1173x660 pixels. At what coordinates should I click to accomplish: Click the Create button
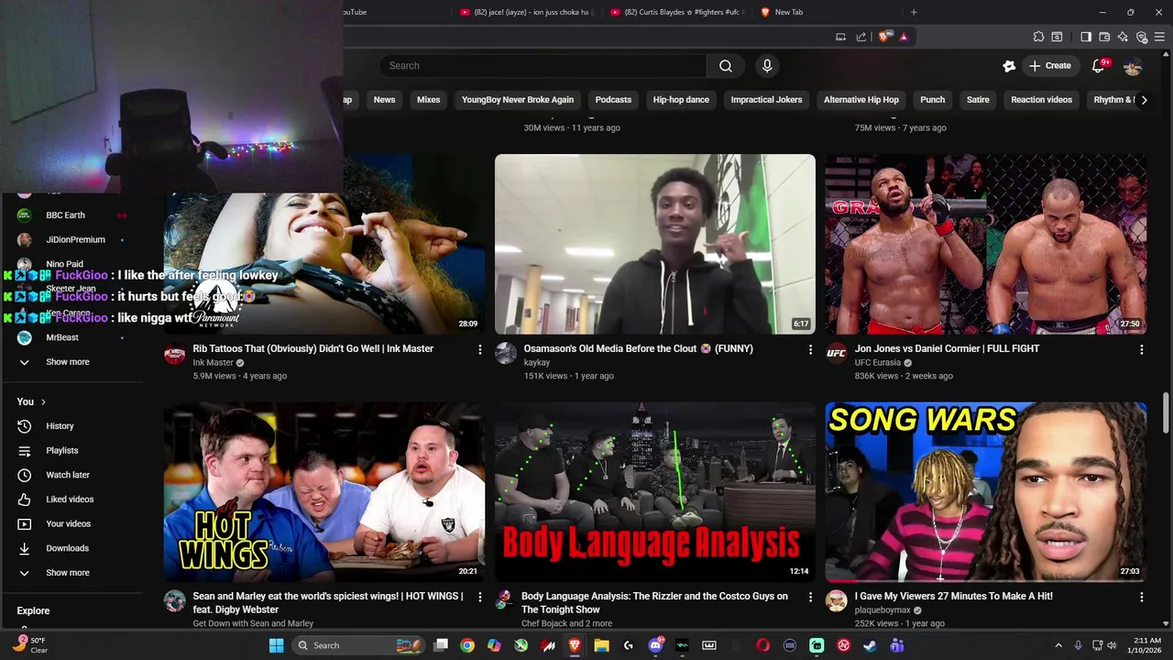click(x=1050, y=66)
